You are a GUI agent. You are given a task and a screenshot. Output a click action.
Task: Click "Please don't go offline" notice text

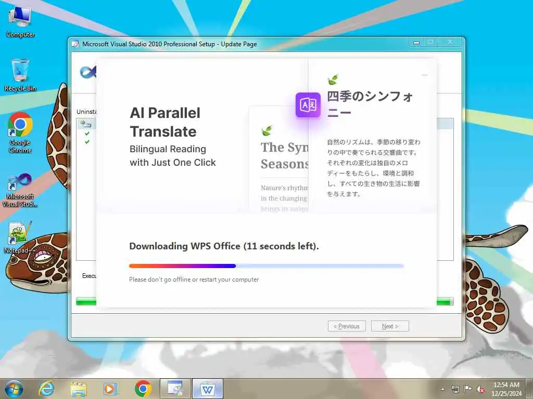click(x=194, y=280)
